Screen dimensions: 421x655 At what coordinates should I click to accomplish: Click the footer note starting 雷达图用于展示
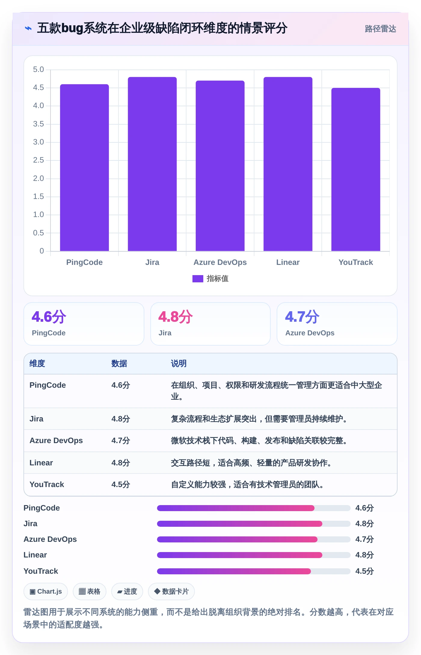click(x=209, y=618)
